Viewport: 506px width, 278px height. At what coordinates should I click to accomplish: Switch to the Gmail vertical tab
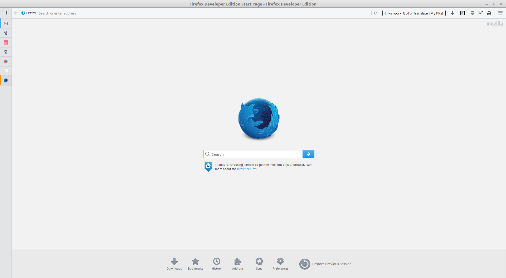6,23
